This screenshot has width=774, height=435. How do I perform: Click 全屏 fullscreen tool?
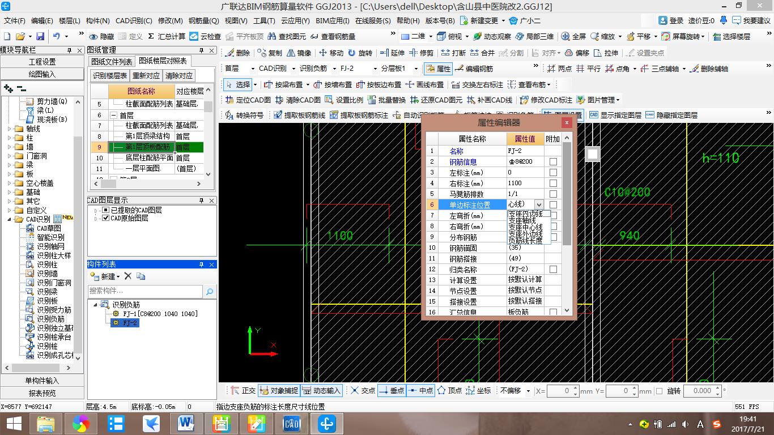(573, 36)
